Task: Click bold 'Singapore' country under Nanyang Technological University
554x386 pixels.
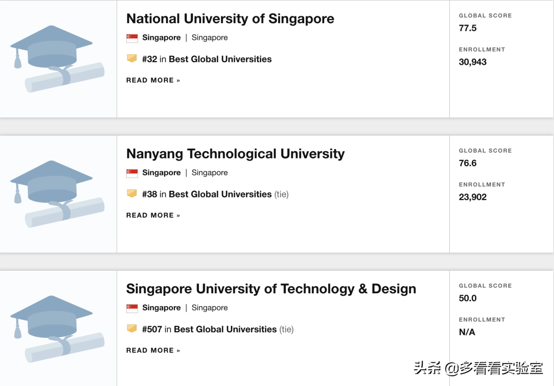Action: (x=162, y=173)
